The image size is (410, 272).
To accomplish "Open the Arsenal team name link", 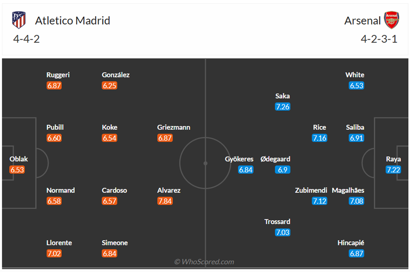I will pos(362,20).
